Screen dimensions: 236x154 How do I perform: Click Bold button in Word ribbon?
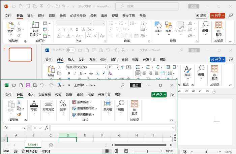point(69,73)
